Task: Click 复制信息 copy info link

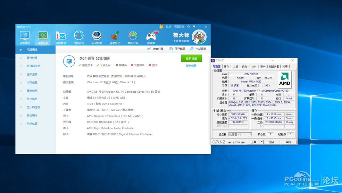Action: click(191, 66)
